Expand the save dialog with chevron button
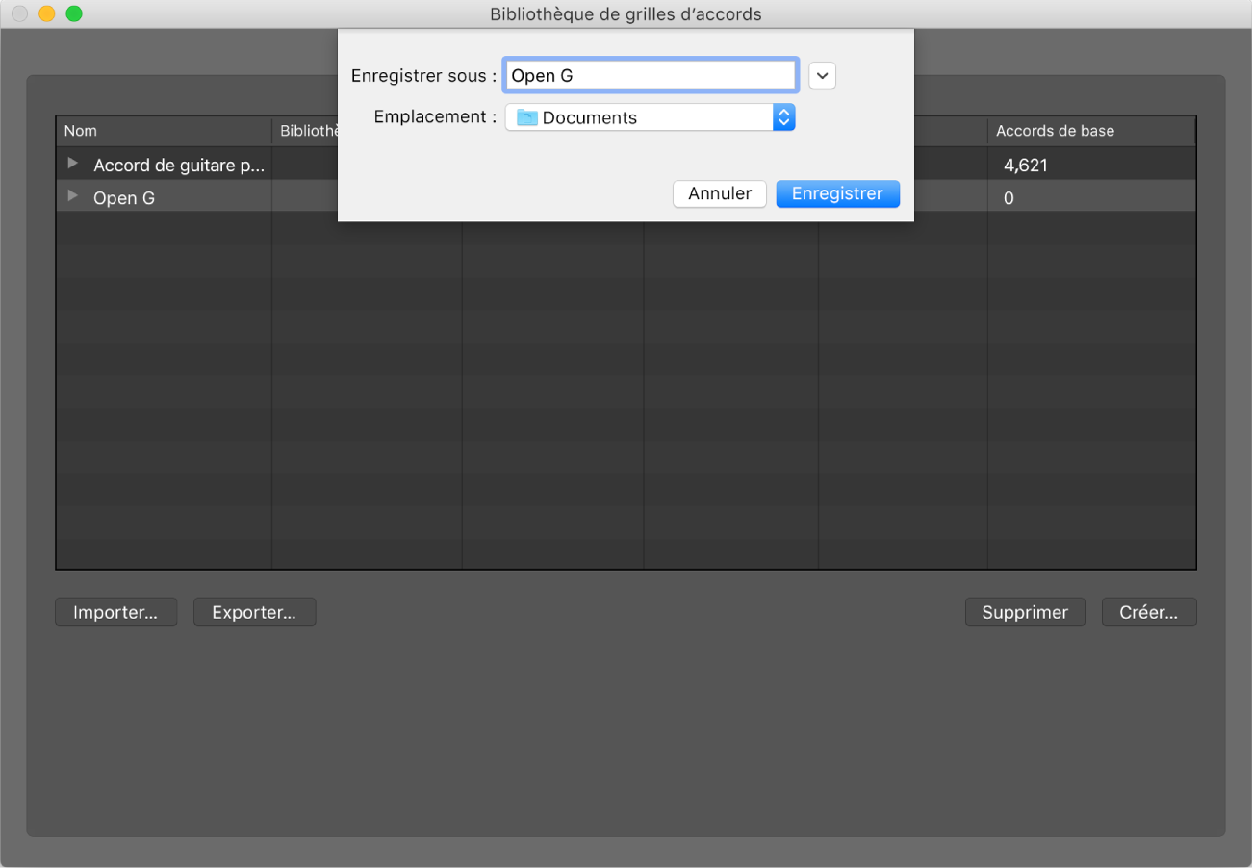The width and height of the screenshot is (1252, 868). (823, 75)
